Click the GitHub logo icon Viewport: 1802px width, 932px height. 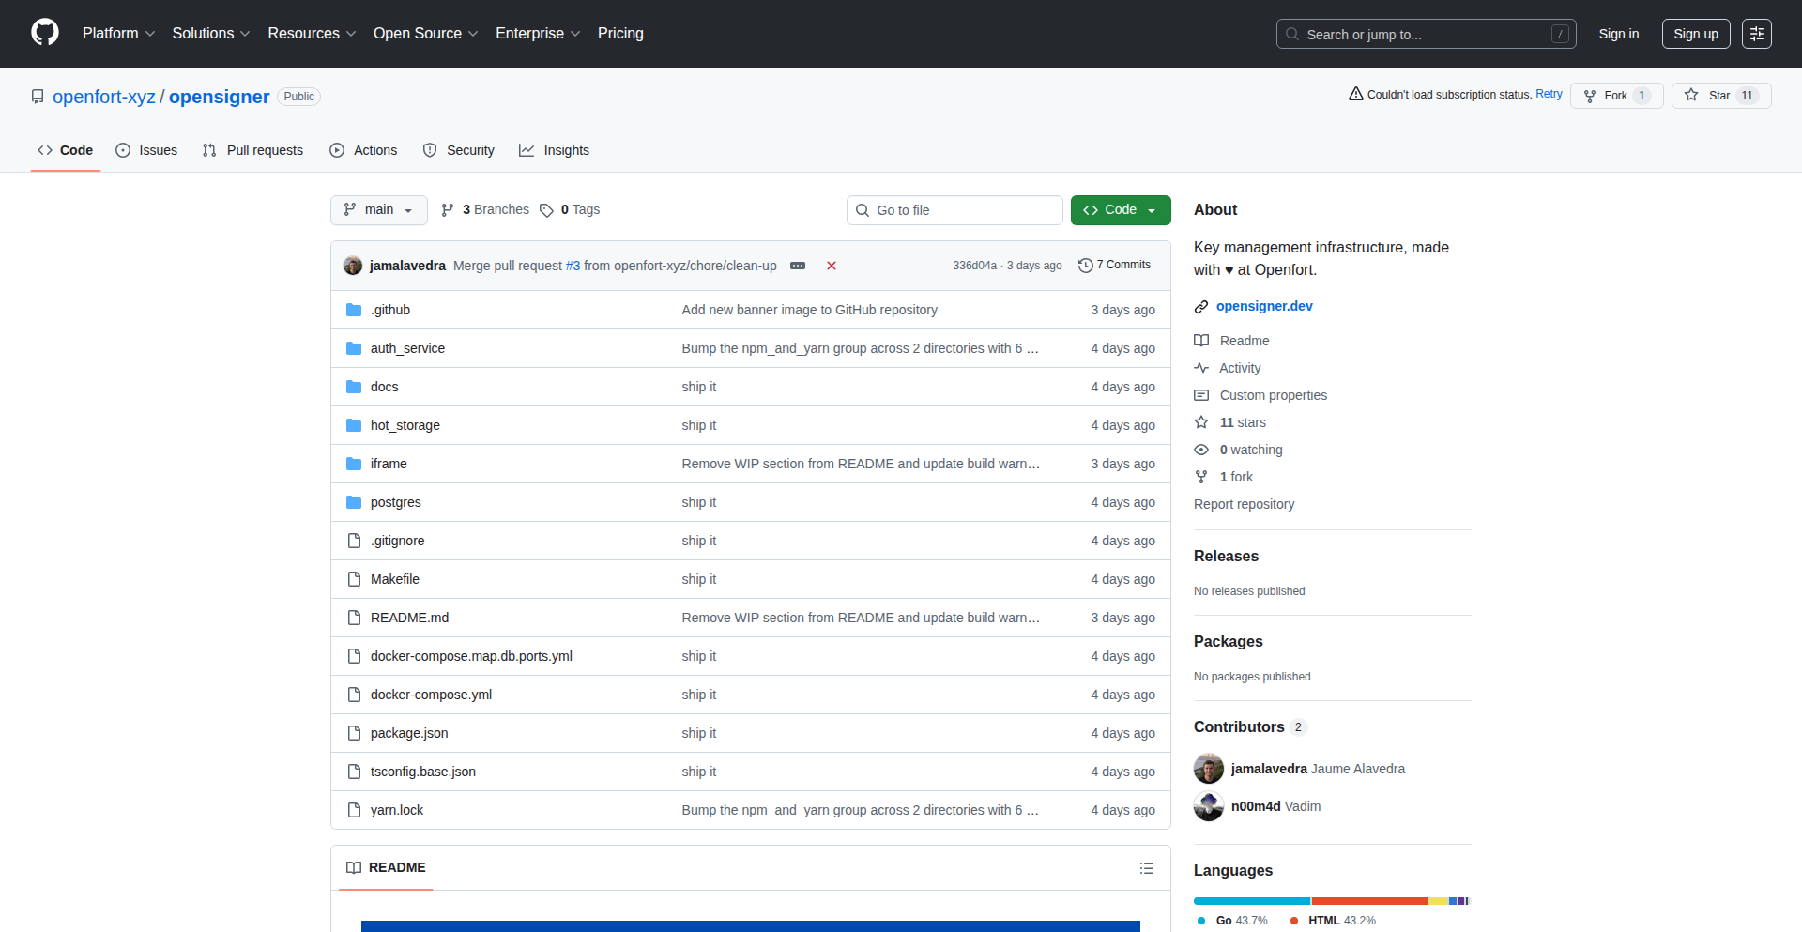pos(45,33)
